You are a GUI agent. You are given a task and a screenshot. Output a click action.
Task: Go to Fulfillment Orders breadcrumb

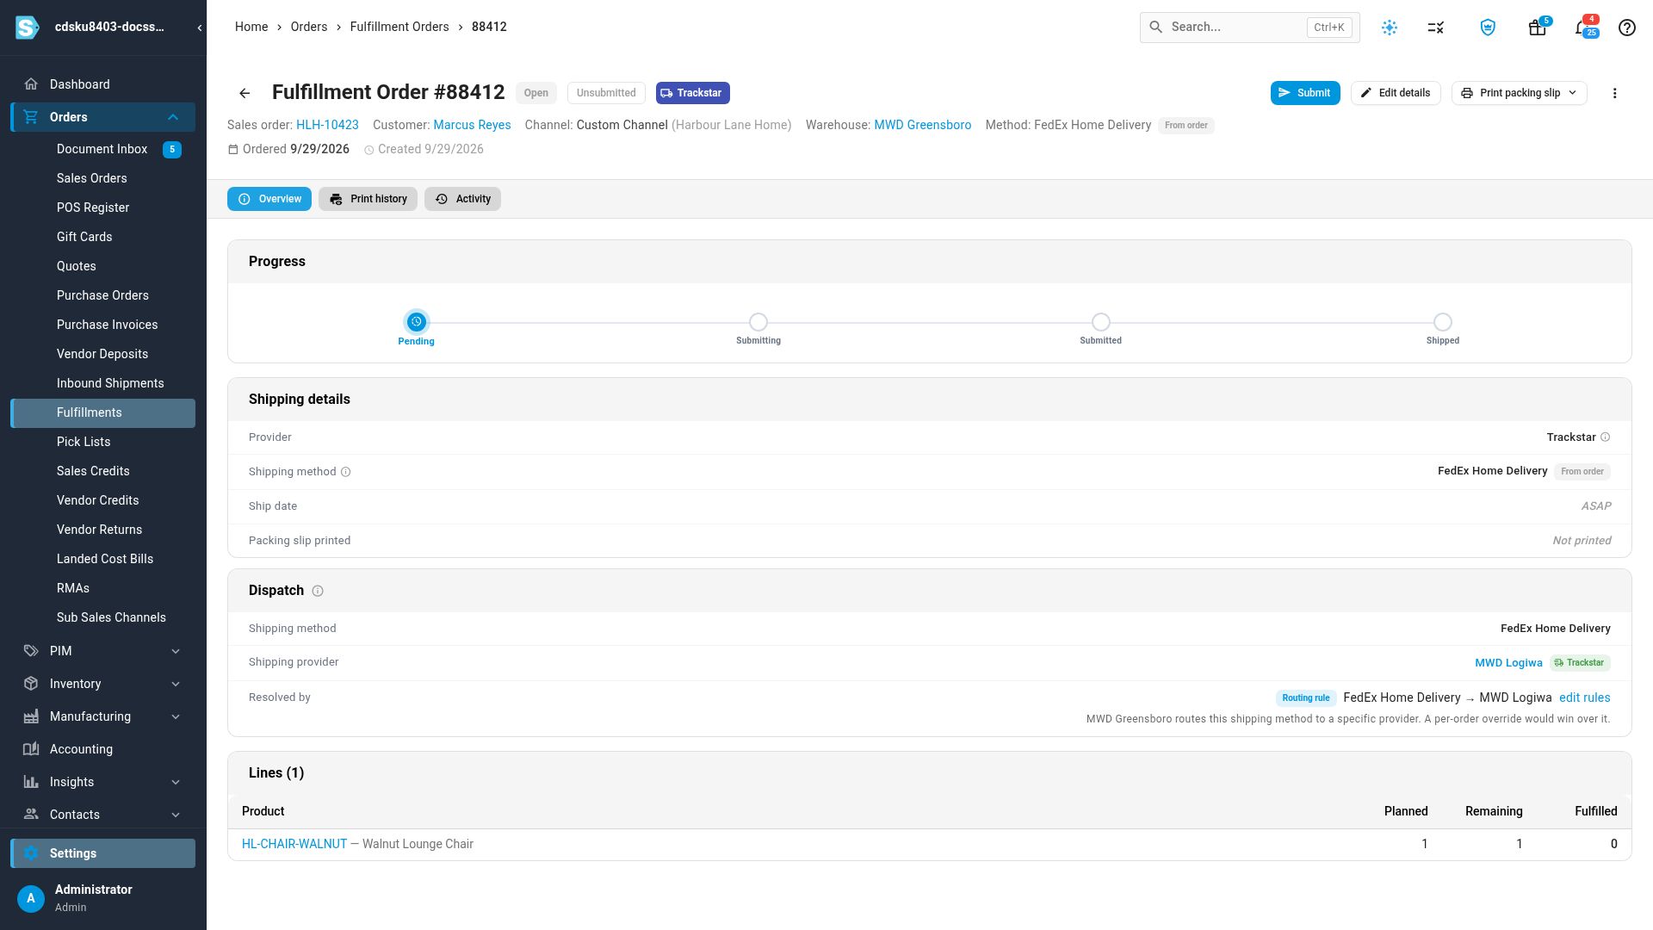pos(399,27)
